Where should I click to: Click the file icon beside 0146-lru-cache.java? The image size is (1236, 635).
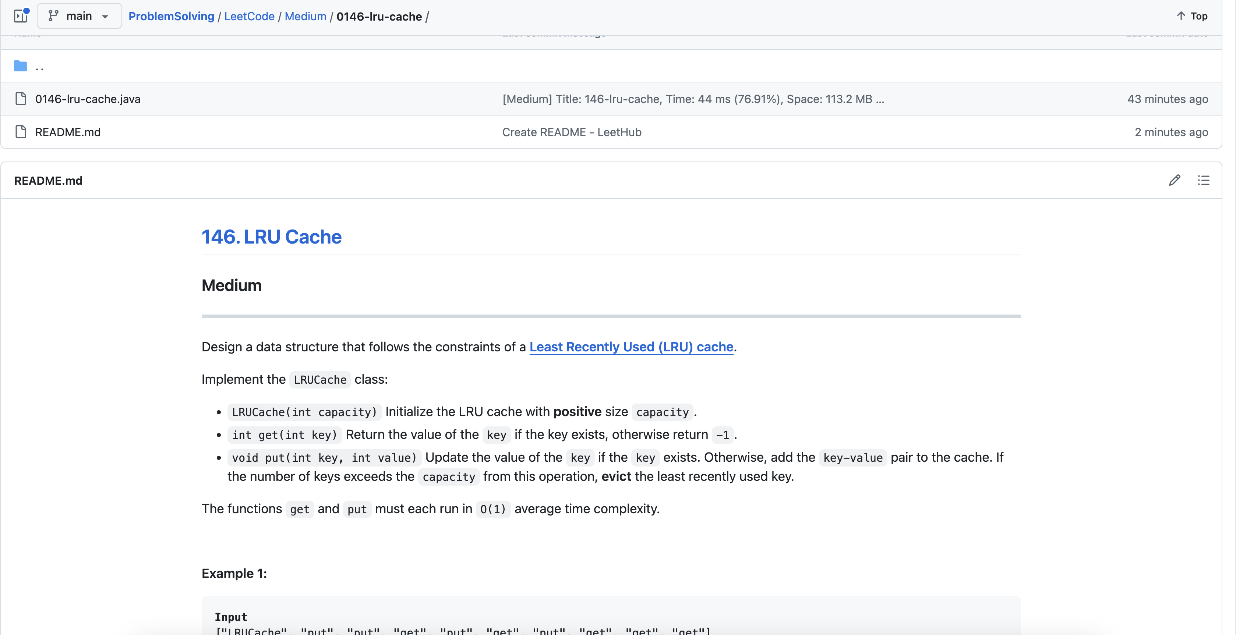(x=21, y=99)
